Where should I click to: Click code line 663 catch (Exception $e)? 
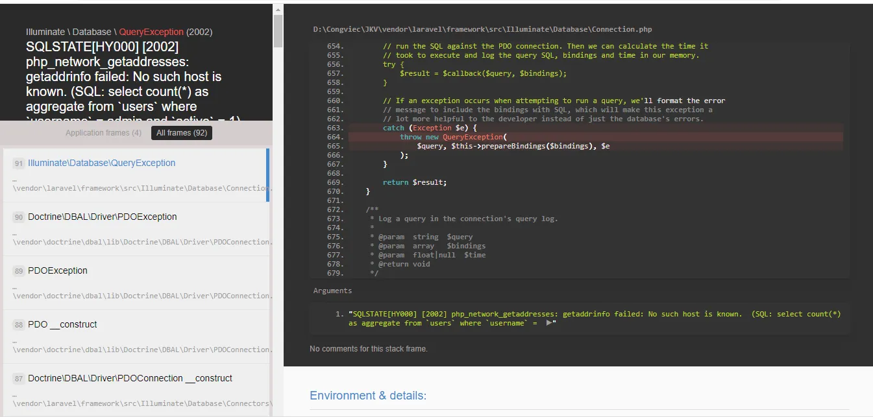[595, 128]
